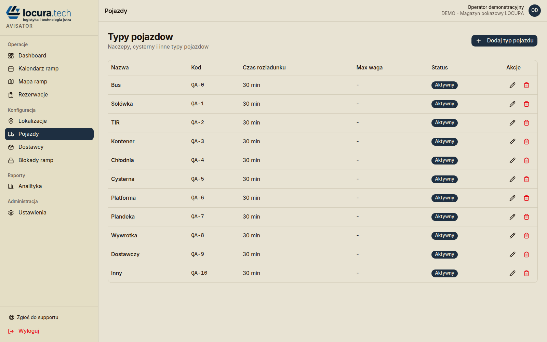This screenshot has width=547, height=342.
Task: Go to Blokady ramp
Action: tap(49, 160)
